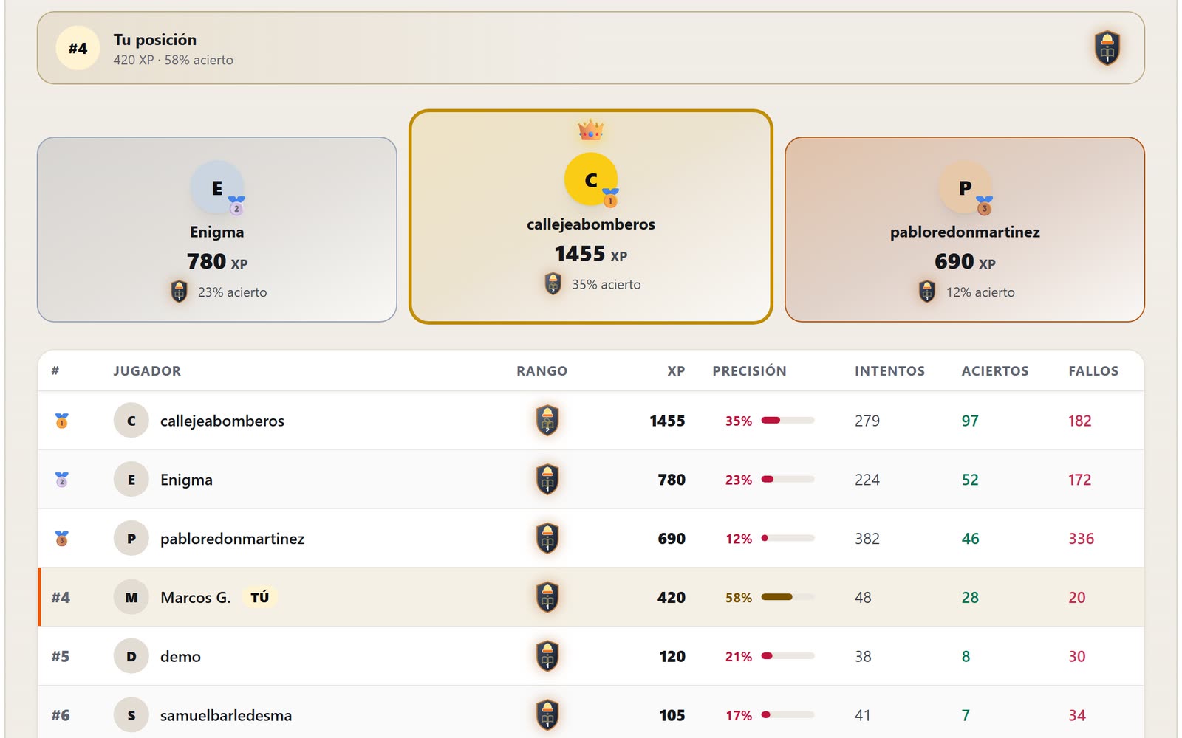Screen dimensions: 1182x738
Task: Click the #4 position badge in Tu posición
Action: 78,48
